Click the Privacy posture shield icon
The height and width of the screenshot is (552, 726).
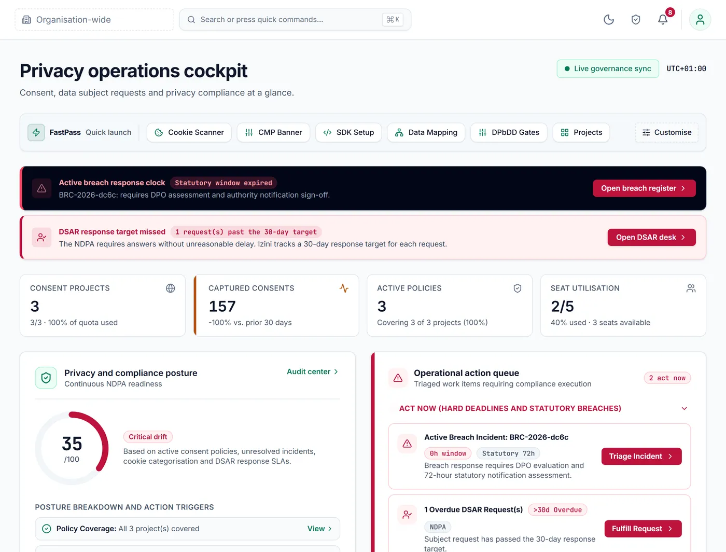coord(46,378)
